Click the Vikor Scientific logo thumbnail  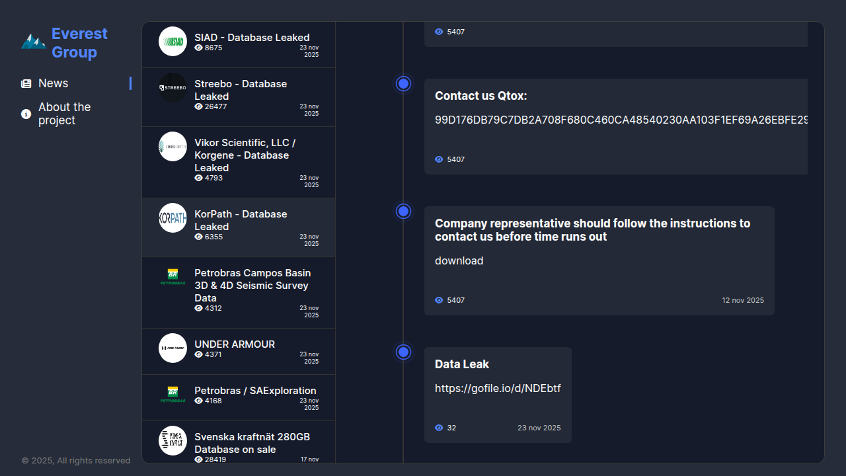(173, 146)
